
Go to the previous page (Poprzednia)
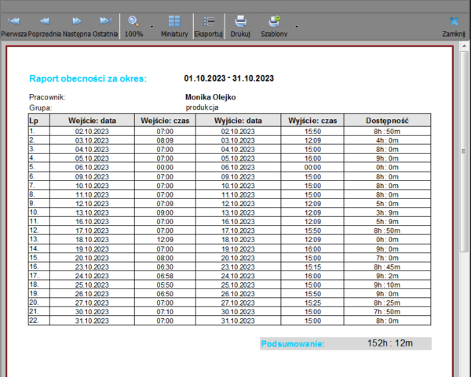click(44, 25)
